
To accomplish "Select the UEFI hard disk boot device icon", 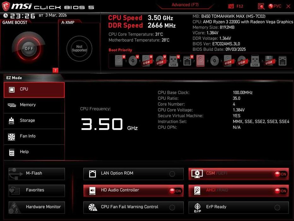I will (x=120, y=61).
